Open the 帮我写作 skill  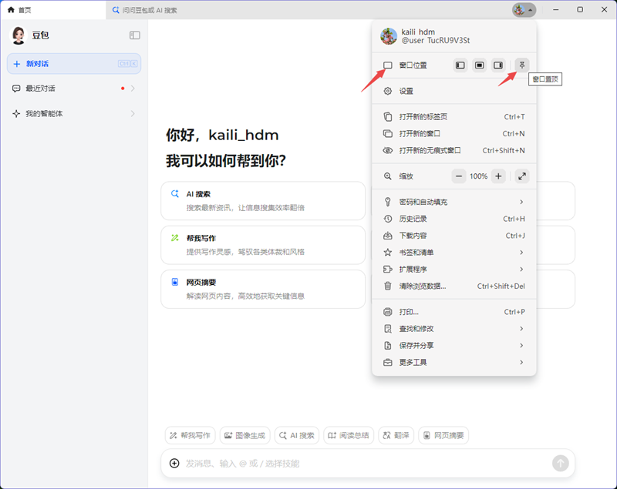tap(190, 435)
